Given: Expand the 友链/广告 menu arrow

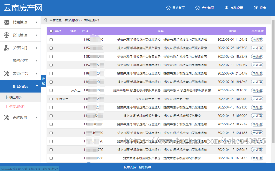Looking at the screenshot, I should tap(36, 73).
